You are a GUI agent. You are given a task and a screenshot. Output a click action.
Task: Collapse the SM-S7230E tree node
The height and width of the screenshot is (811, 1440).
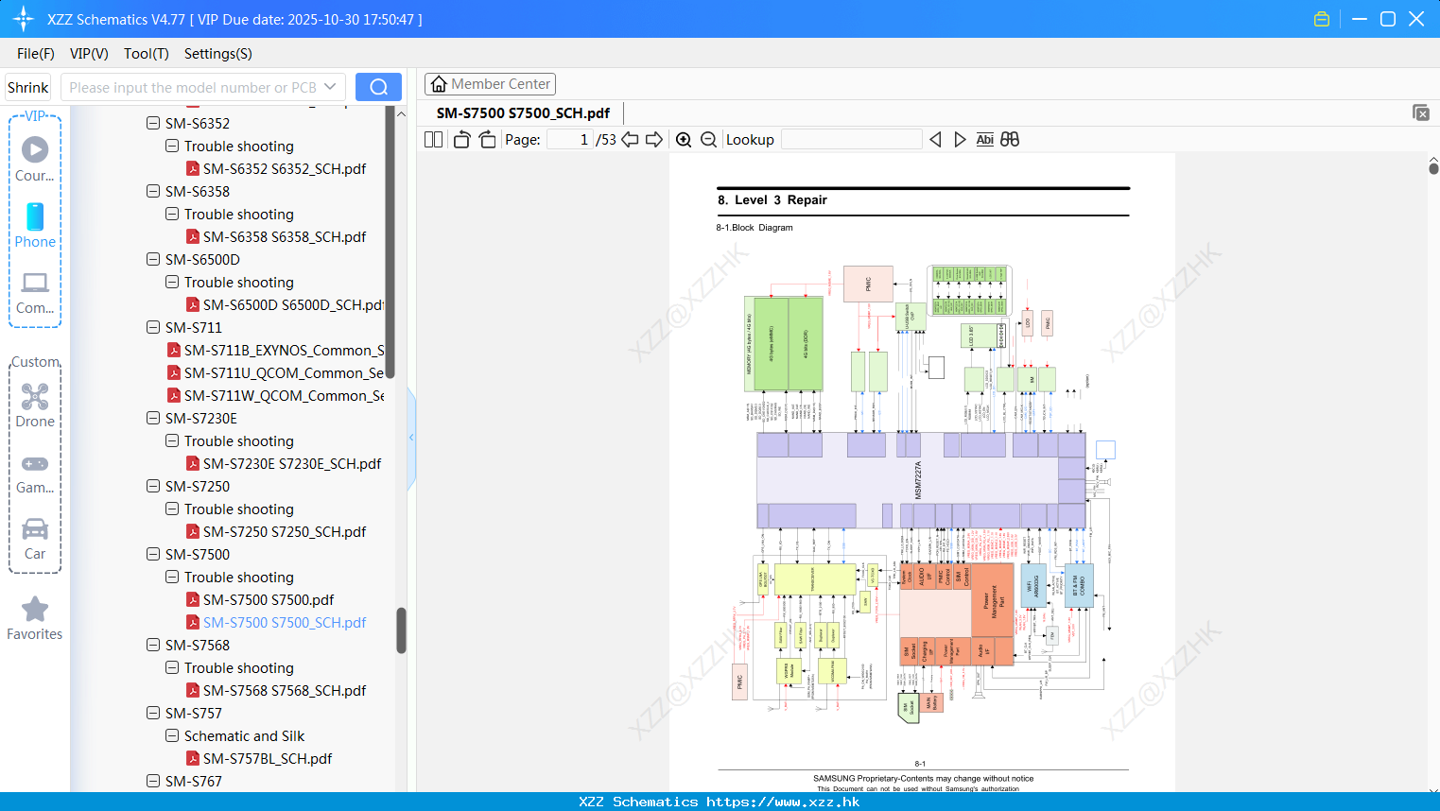click(153, 418)
